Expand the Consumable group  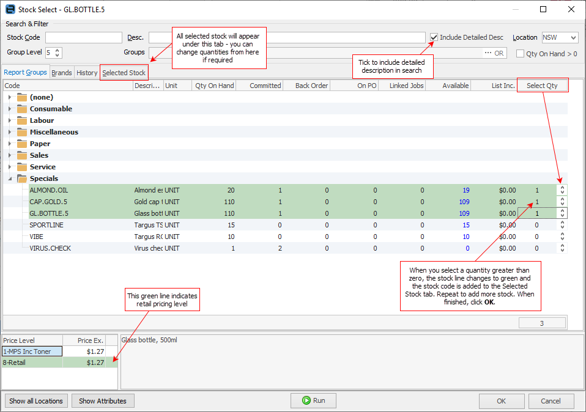coord(10,109)
